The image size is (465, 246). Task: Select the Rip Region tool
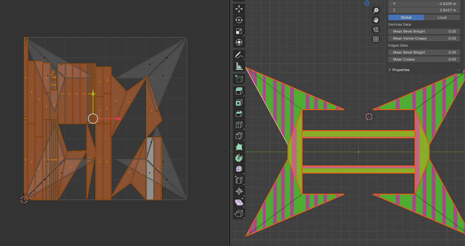coord(239,214)
